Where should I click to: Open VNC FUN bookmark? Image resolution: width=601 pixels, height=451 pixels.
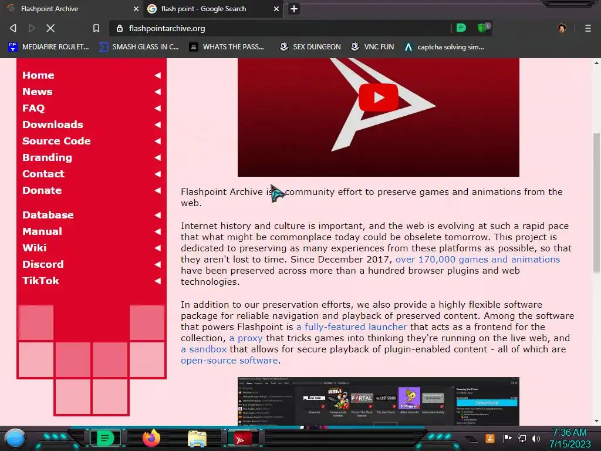[x=373, y=47]
